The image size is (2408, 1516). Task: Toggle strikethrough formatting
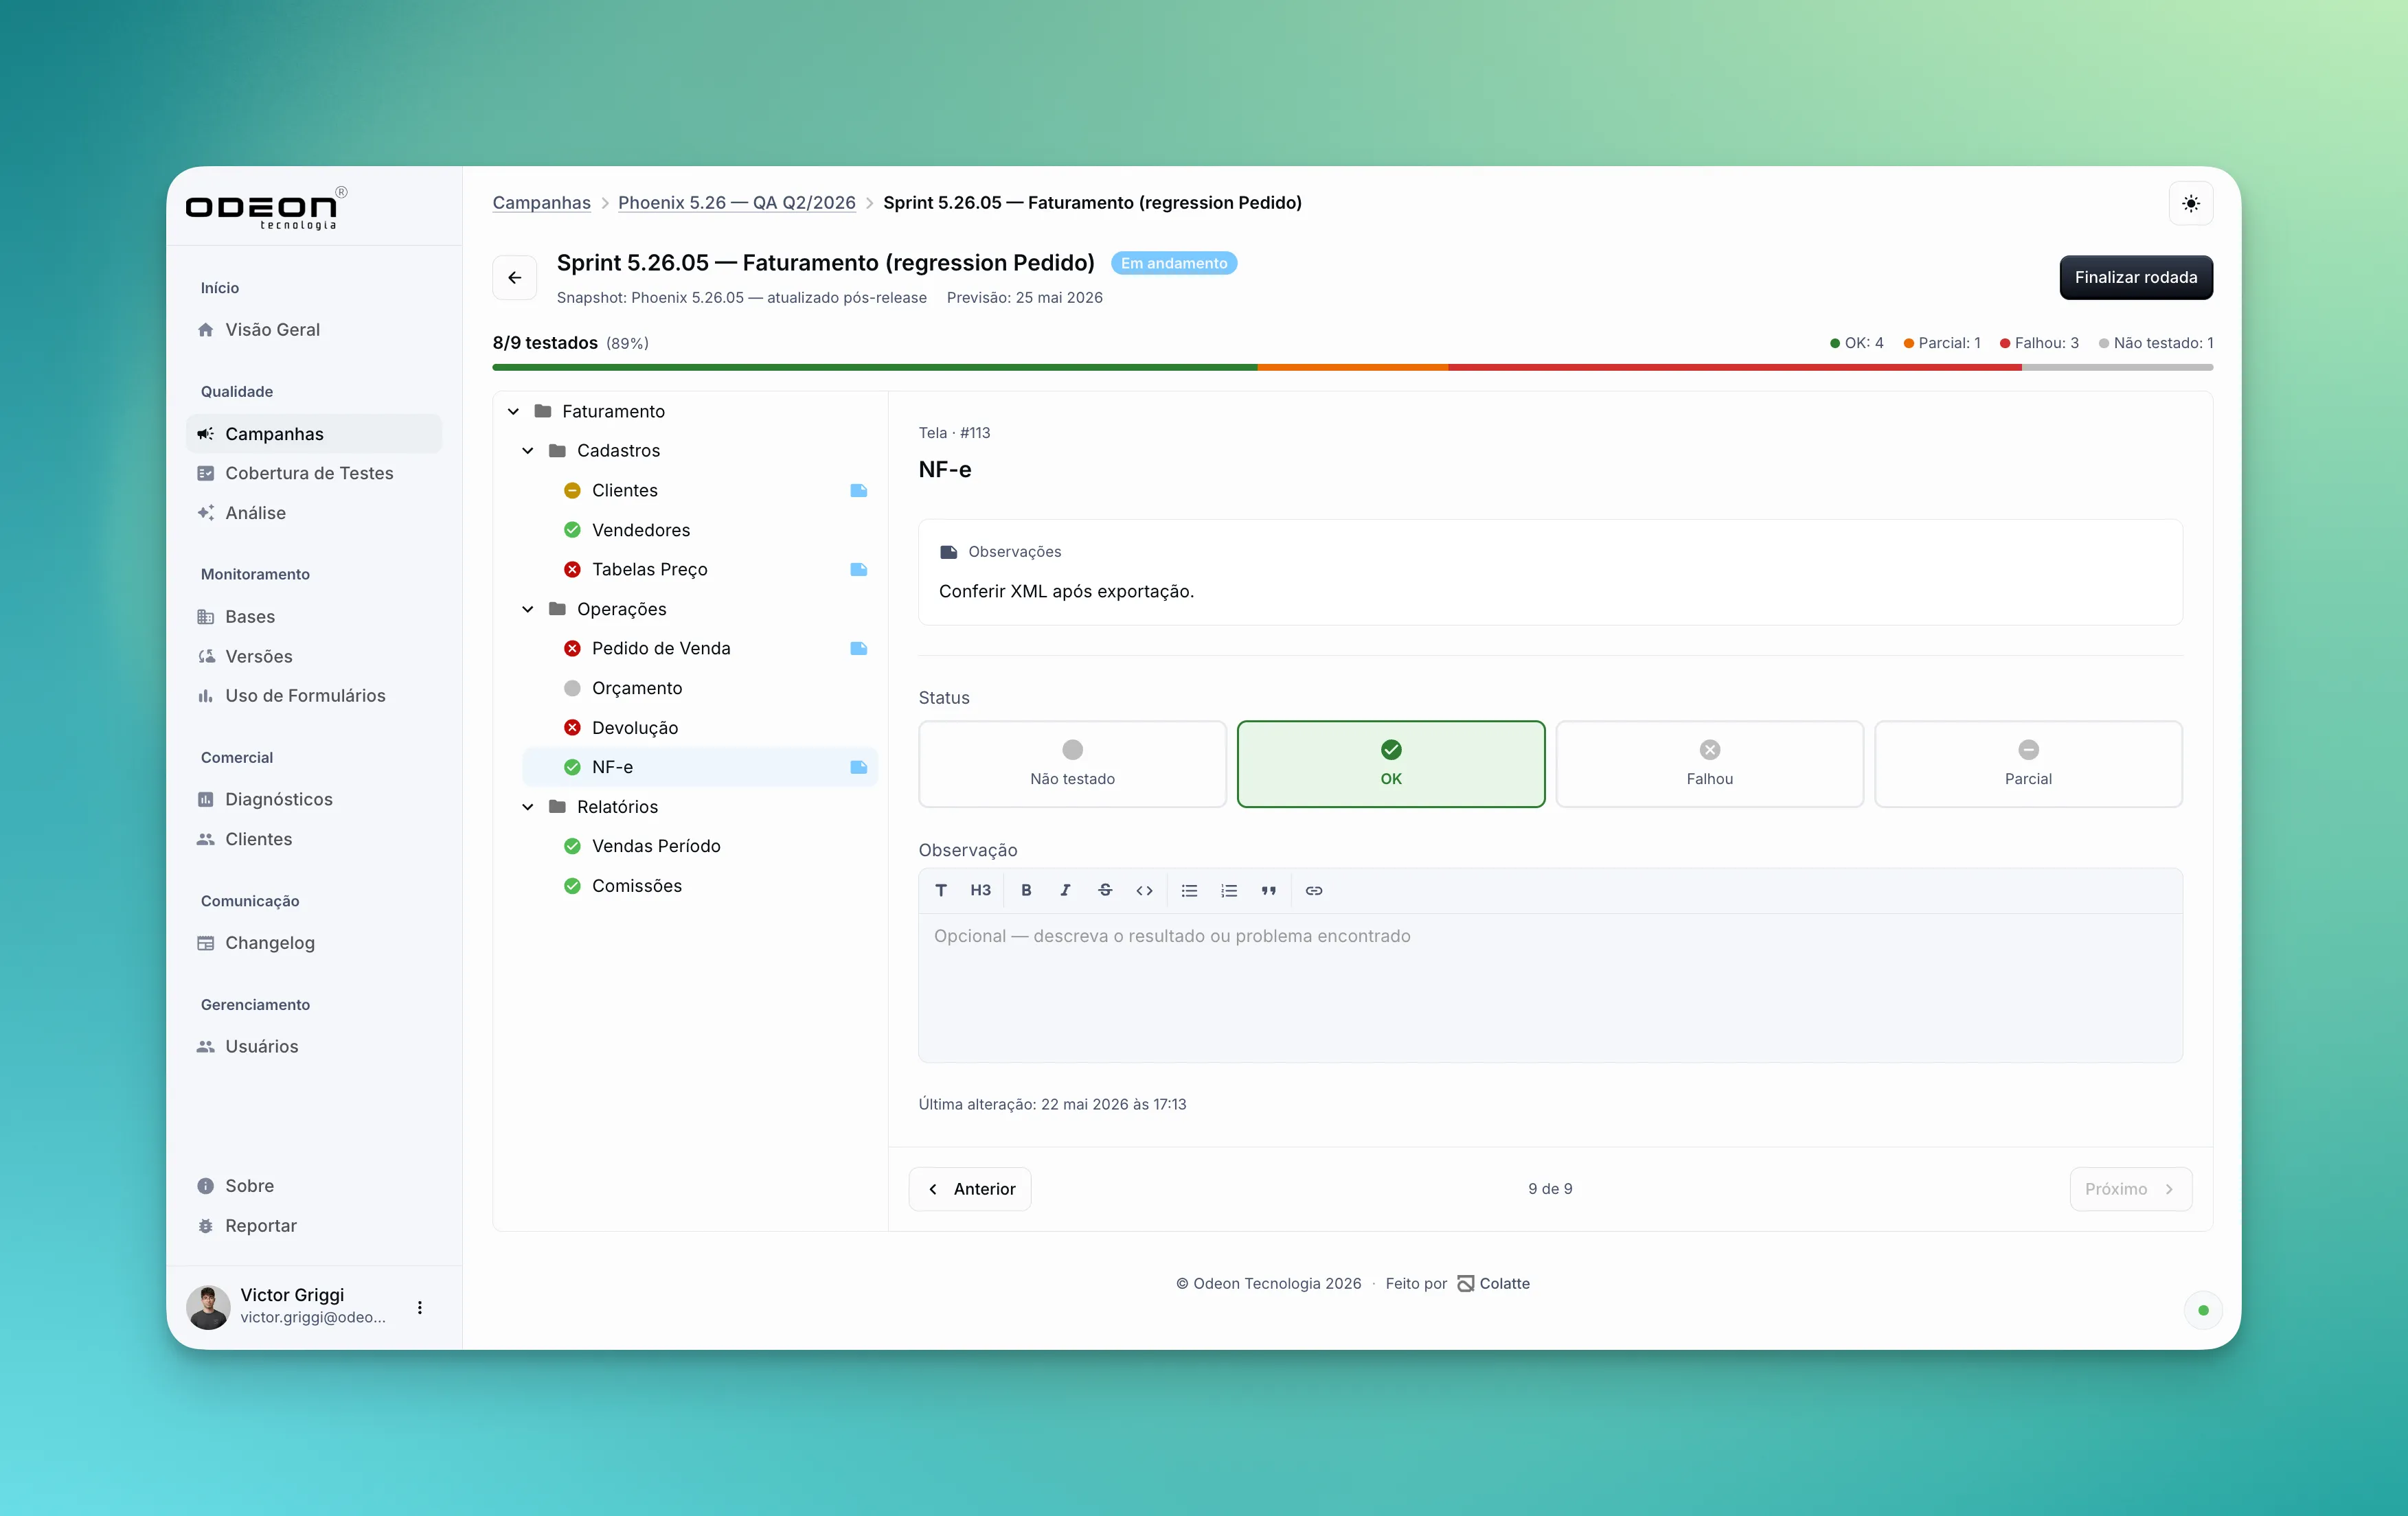point(1105,891)
